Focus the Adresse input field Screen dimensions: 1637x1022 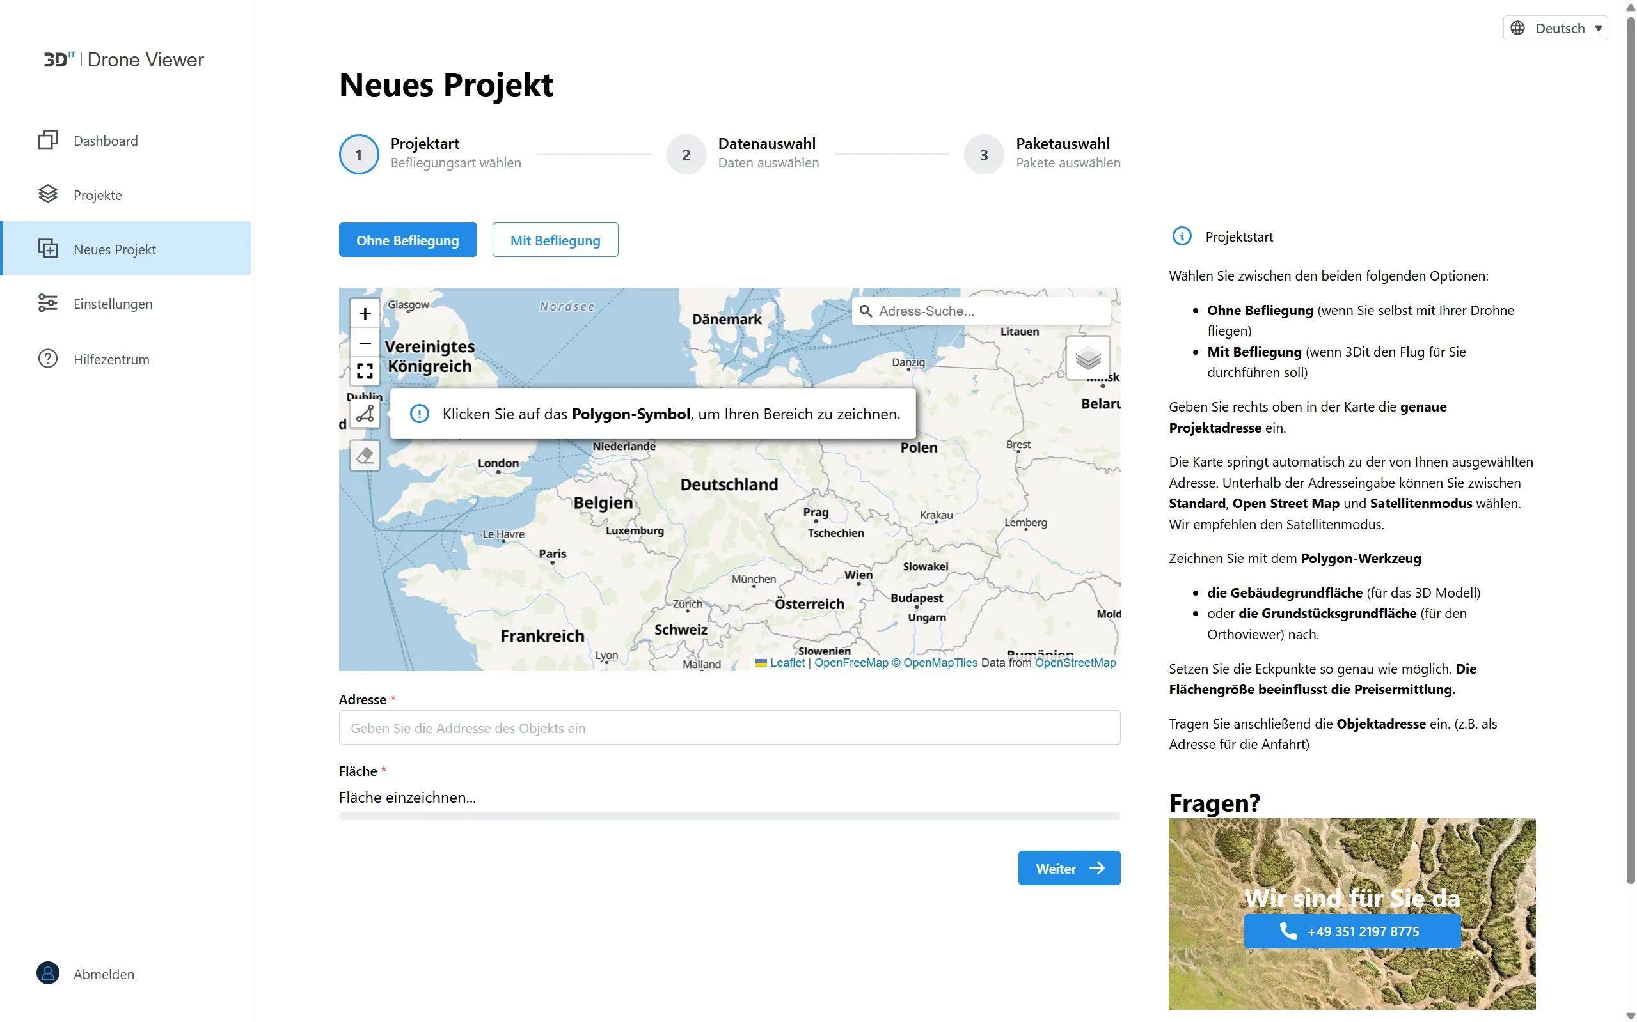[729, 727]
